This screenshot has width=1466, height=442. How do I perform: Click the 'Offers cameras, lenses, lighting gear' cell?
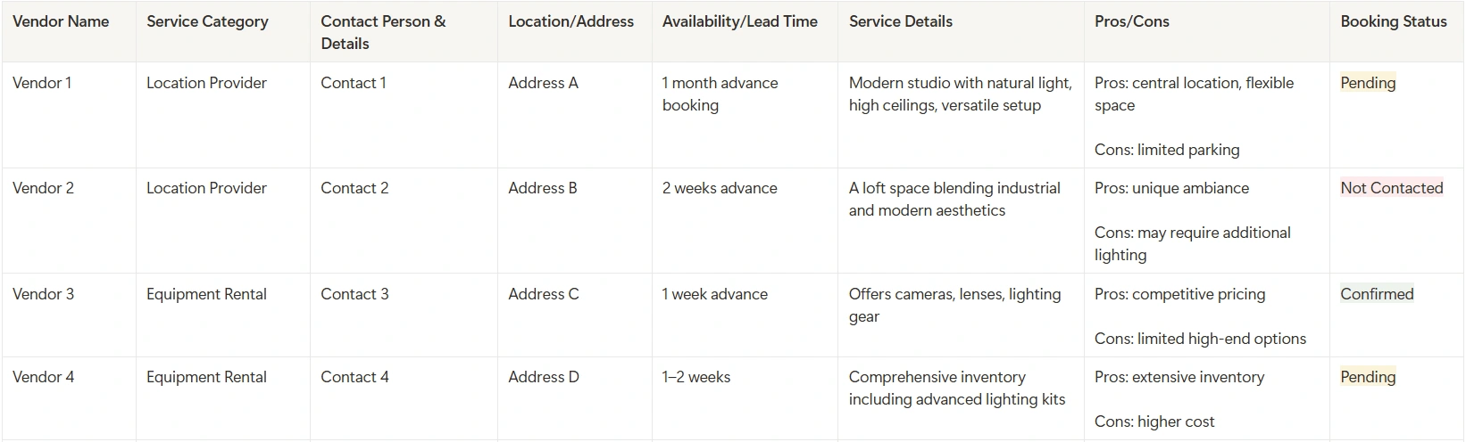click(x=954, y=305)
